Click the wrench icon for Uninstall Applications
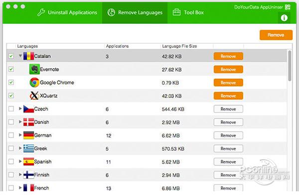This screenshot has height=195, width=299. pyautogui.click(x=41, y=12)
